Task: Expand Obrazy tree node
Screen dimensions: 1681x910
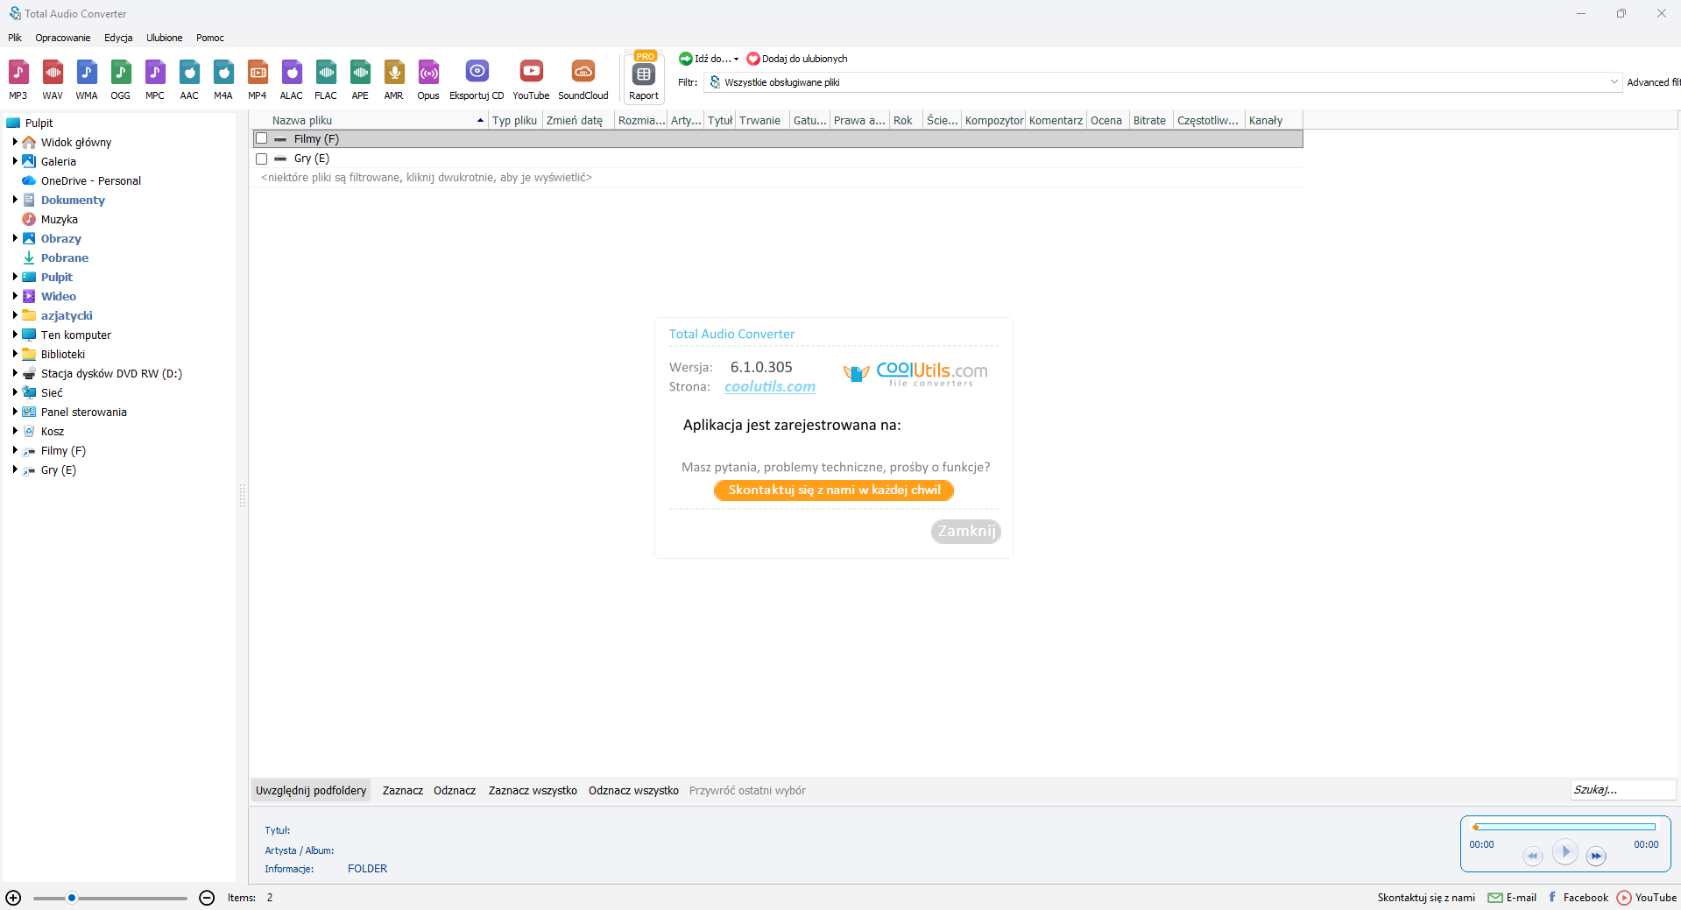Action: [15, 238]
